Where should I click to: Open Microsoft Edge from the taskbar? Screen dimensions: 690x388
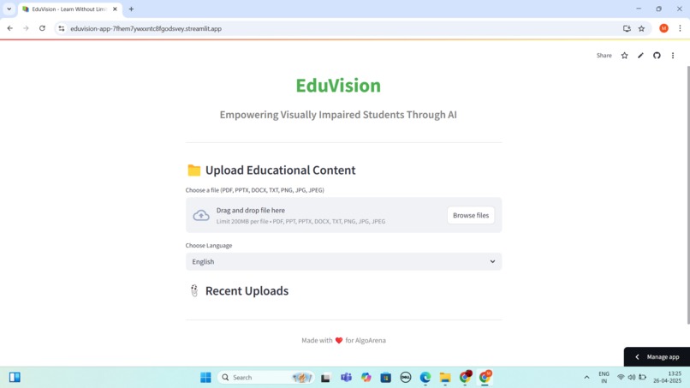(x=425, y=378)
